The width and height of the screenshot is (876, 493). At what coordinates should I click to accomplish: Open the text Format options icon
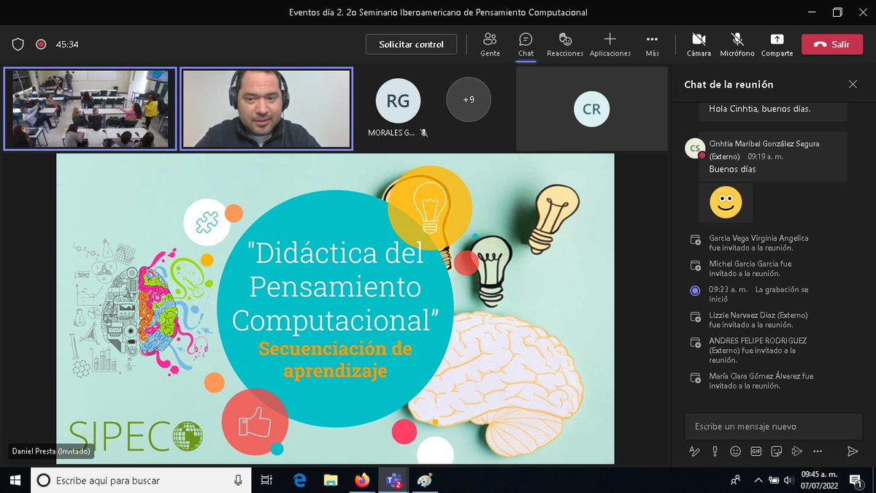tap(694, 451)
